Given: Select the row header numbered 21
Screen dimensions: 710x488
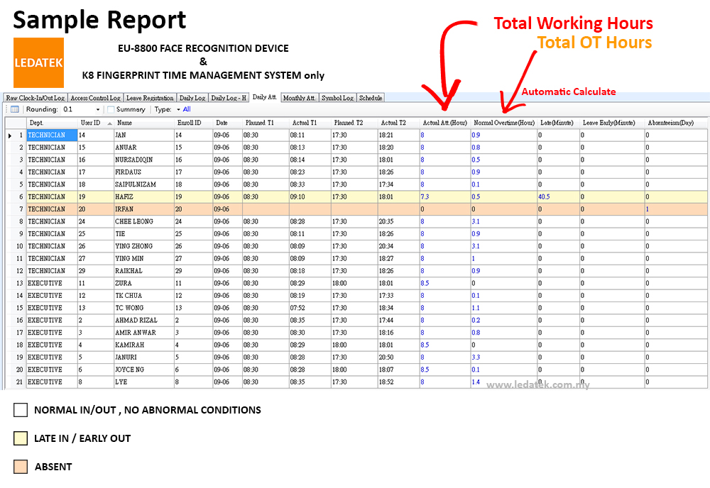Looking at the screenshot, I should (x=16, y=382).
